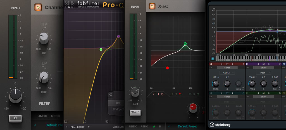
Task: Select X-EQ band 1 tab
Action: pyautogui.click(x=158, y=94)
